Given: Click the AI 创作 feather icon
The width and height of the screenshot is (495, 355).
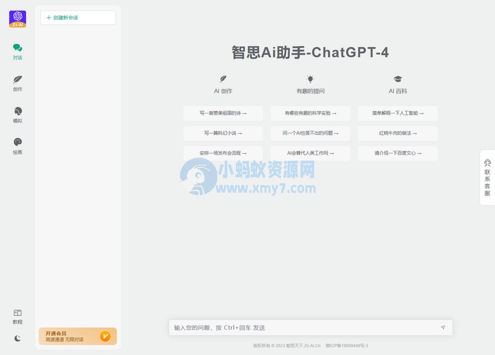Looking at the screenshot, I should [x=223, y=79].
